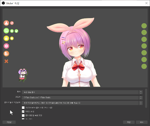Click the third green hotkey circle from top

coord(144,39)
